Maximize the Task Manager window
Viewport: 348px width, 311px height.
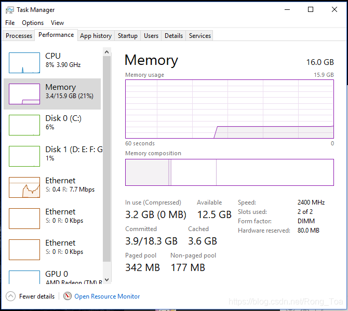pyautogui.click(x=311, y=9)
